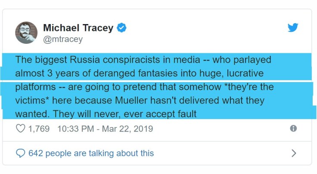Click the 10:33 PM - Mar 22, 2019 timestamp
Image resolution: width=317 pixels, height=174 pixels.
tap(105, 128)
